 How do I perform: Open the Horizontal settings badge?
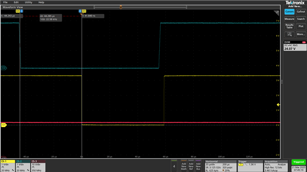pos(221,166)
